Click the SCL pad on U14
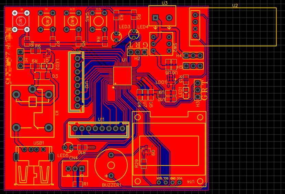The height and width of the screenshot is (194, 285). click(x=166, y=182)
